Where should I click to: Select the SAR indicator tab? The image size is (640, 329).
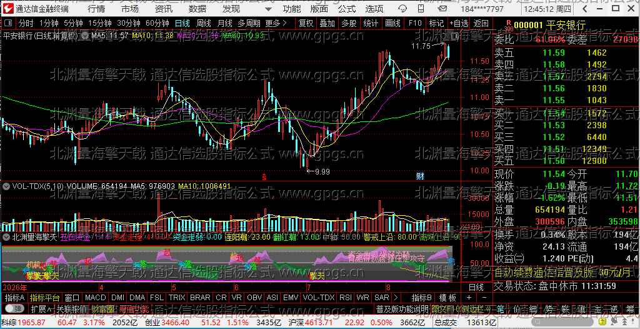[x=382, y=298]
